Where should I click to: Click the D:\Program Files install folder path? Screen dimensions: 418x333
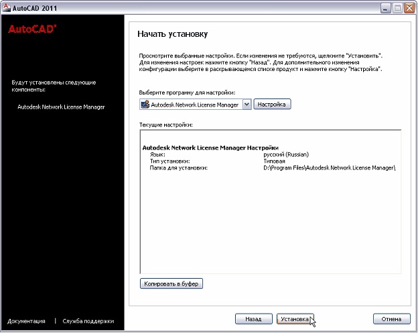click(329, 168)
